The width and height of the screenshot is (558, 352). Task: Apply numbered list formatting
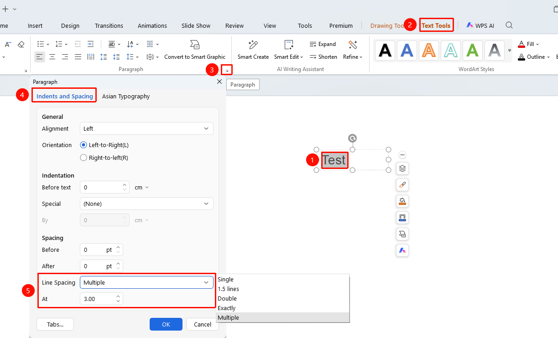(58, 44)
